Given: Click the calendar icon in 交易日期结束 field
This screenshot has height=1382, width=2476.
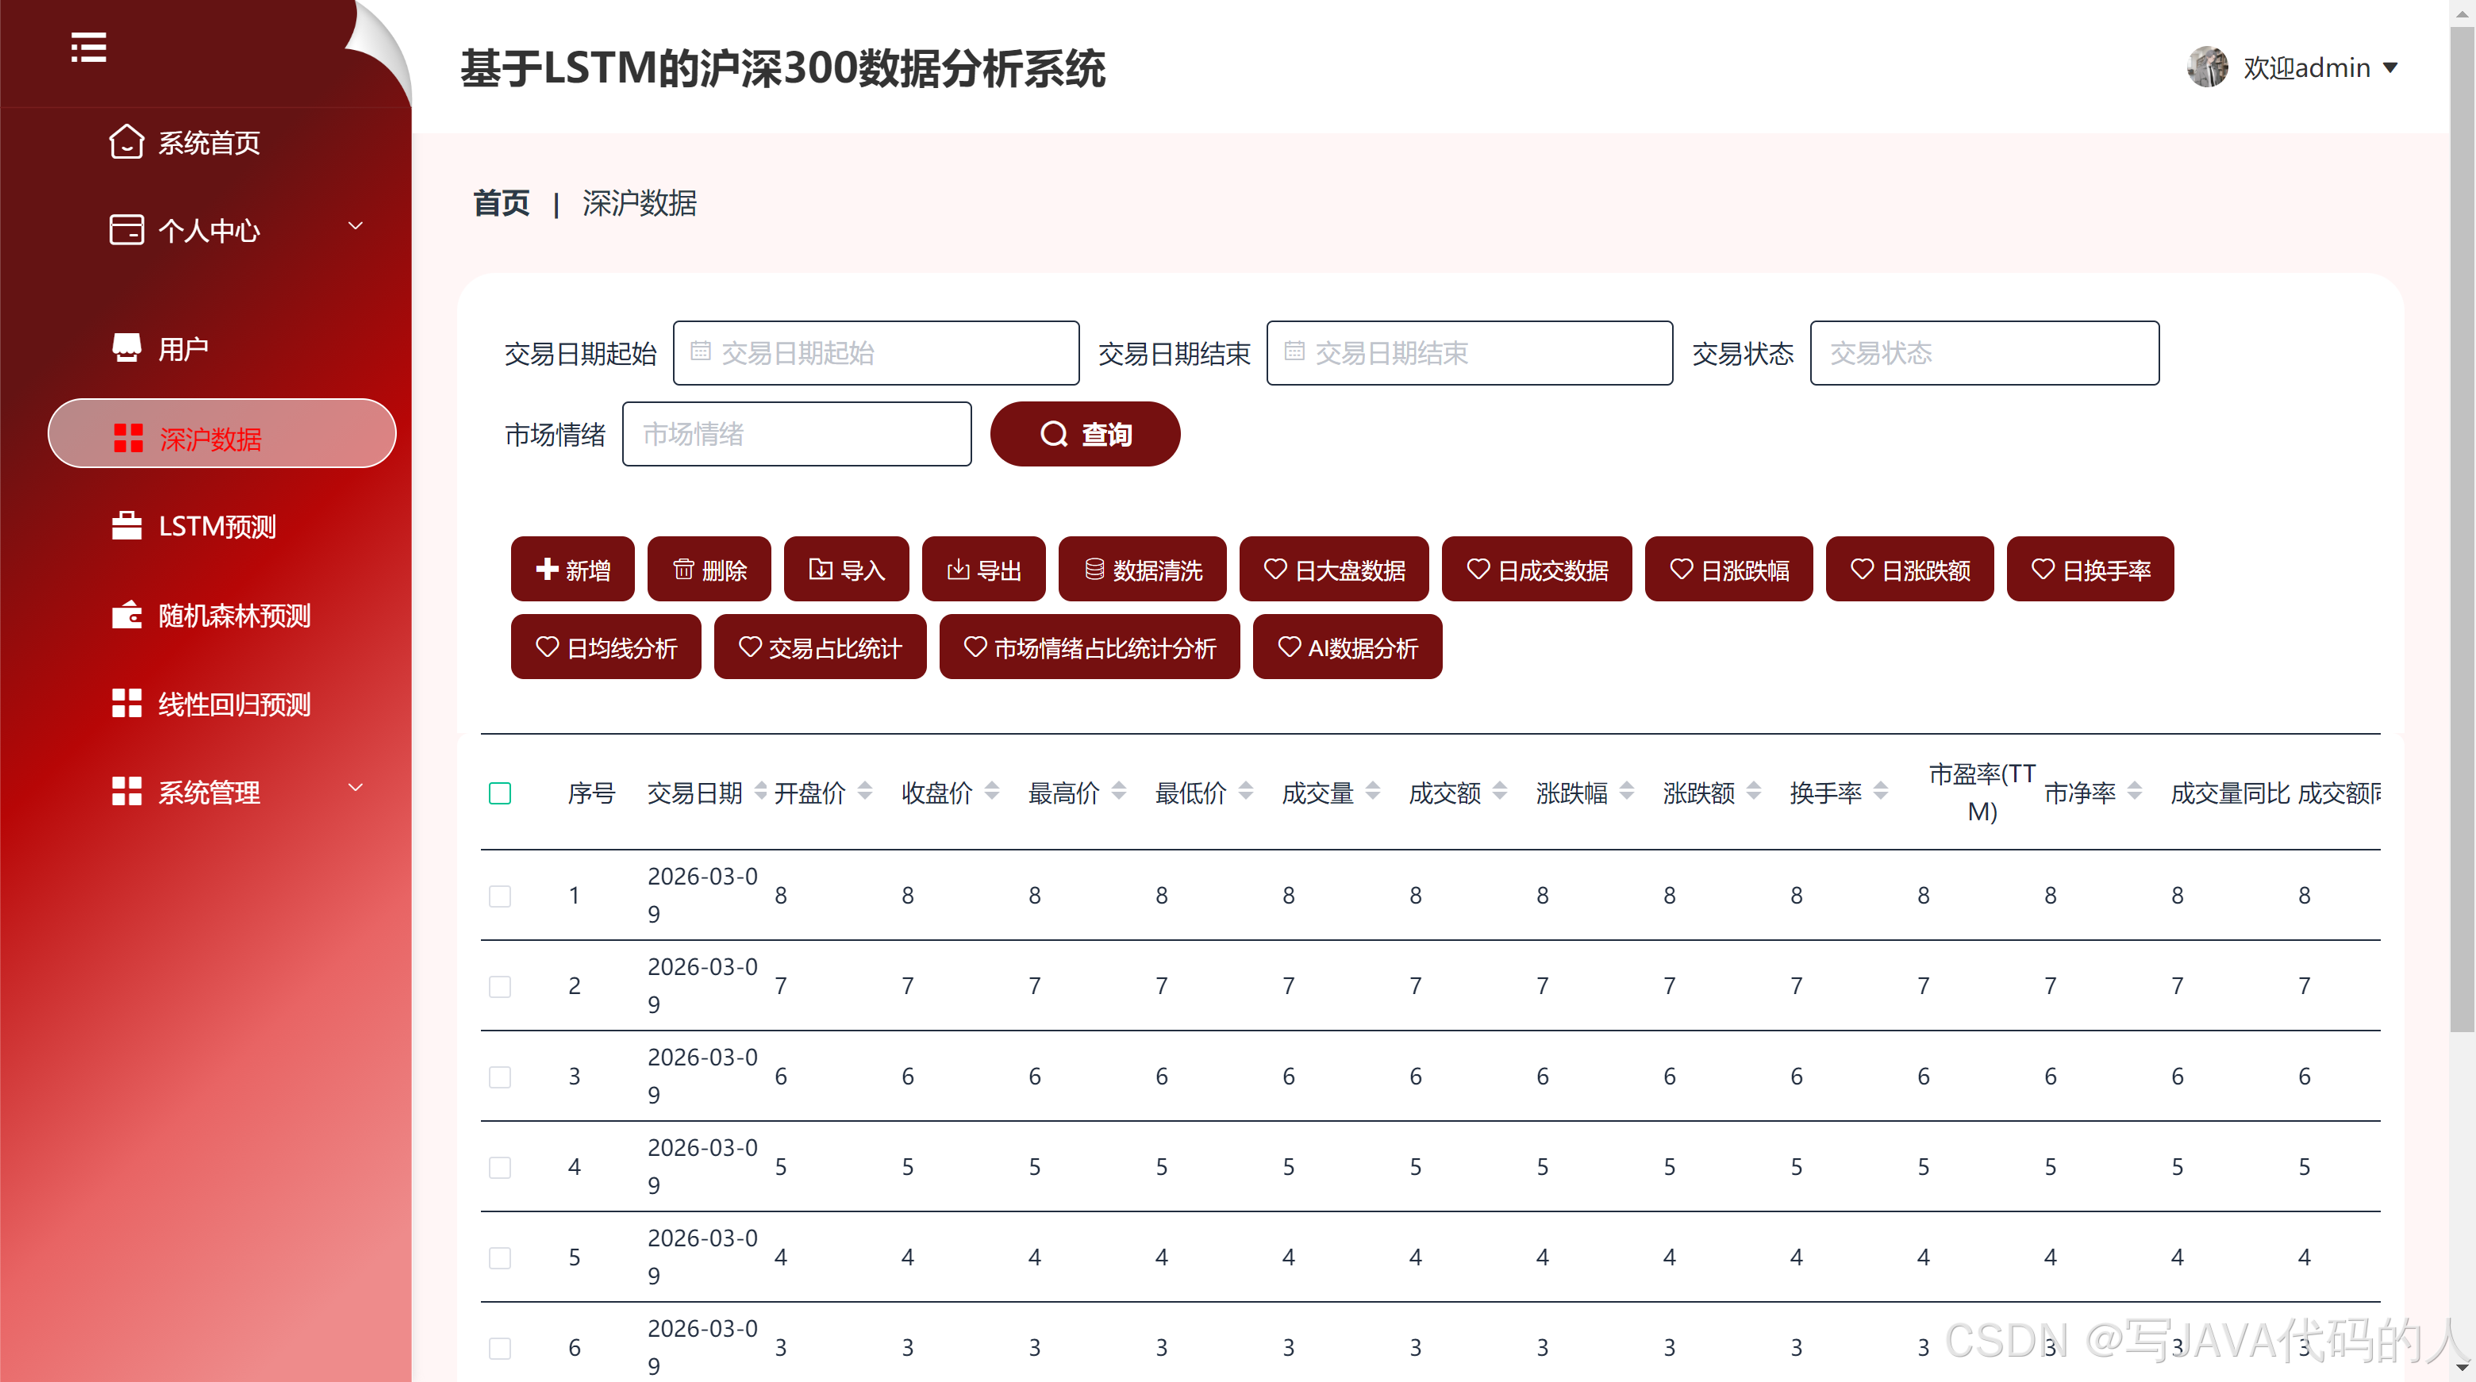Looking at the screenshot, I should pyautogui.click(x=1294, y=351).
